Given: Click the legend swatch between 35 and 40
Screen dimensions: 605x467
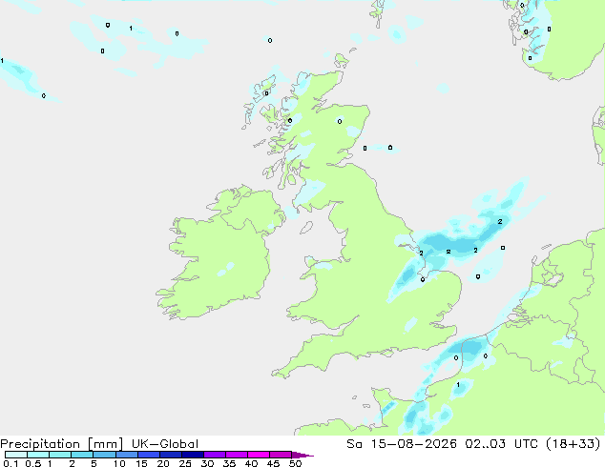Looking at the screenshot, I should (x=237, y=455).
